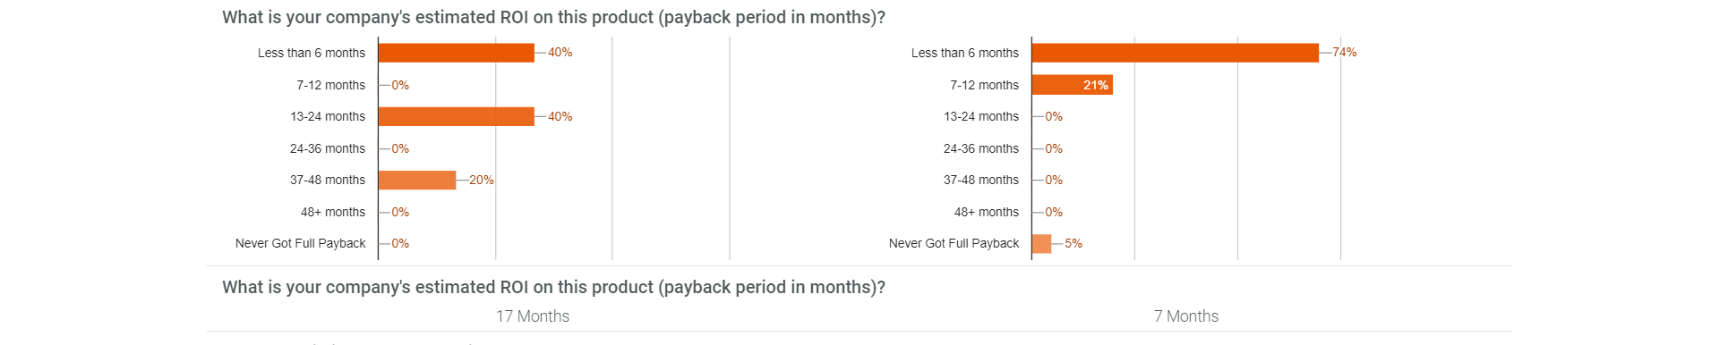Click the left chart's '48+ months' label
Viewport: 1719px width, 345px height.
point(333,212)
